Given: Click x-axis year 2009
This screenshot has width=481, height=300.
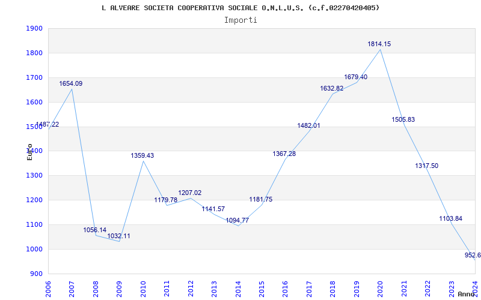Looking at the screenshot, I should 119,289.
